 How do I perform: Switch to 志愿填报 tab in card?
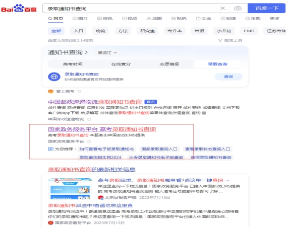point(169,64)
